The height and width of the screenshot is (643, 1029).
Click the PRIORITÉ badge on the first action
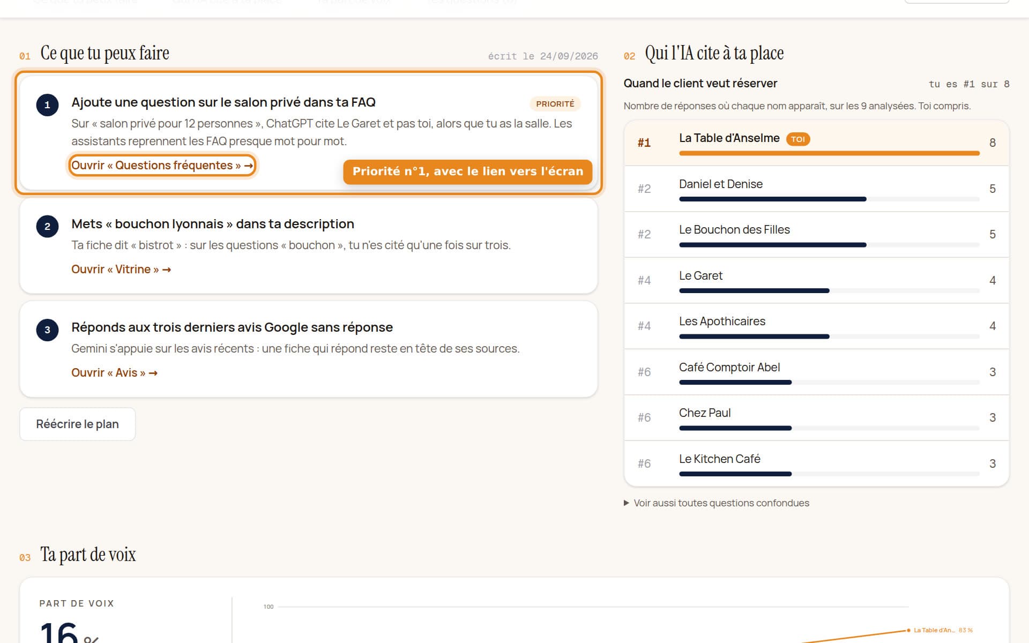coord(555,103)
